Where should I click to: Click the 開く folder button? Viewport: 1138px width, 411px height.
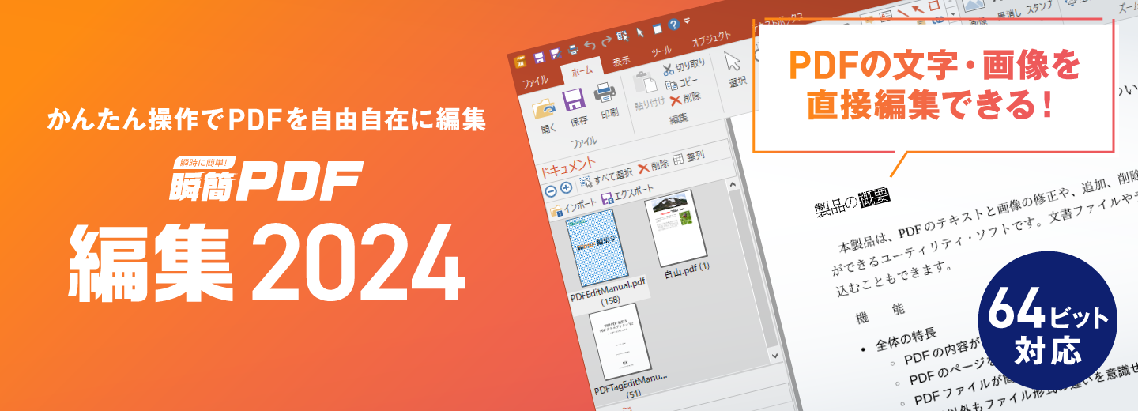tap(545, 115)
